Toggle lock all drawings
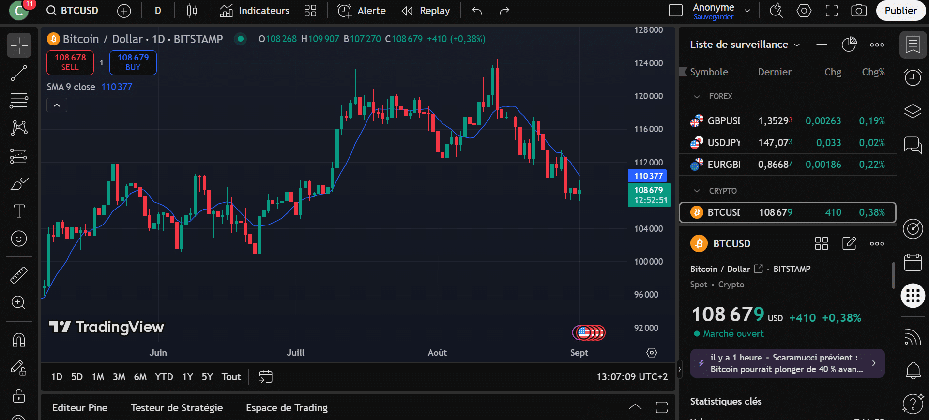 click(x=19, y=396)
